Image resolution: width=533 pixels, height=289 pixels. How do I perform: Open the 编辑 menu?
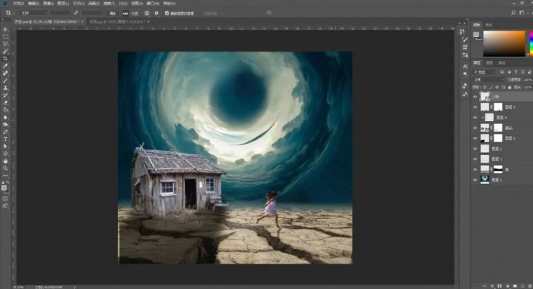pos(33,3)
